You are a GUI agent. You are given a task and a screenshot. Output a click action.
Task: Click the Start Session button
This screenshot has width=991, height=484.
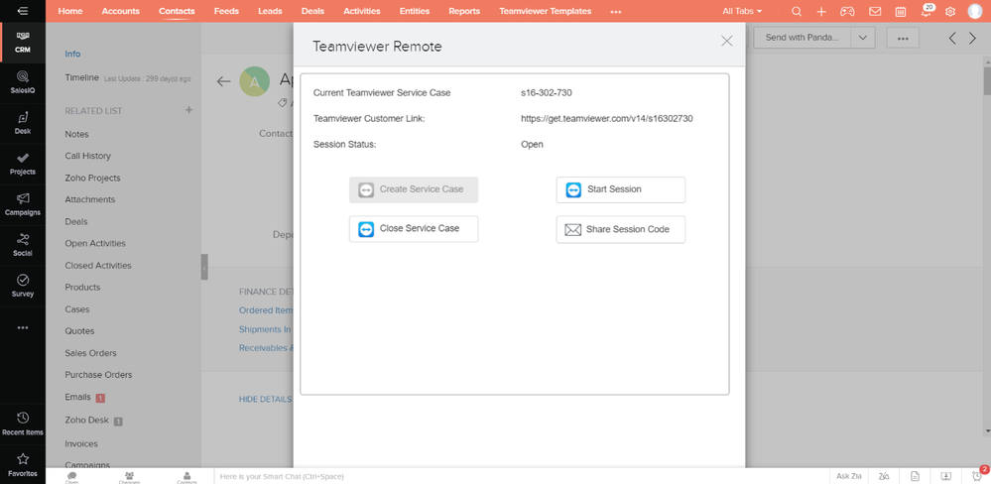(620, 189)
